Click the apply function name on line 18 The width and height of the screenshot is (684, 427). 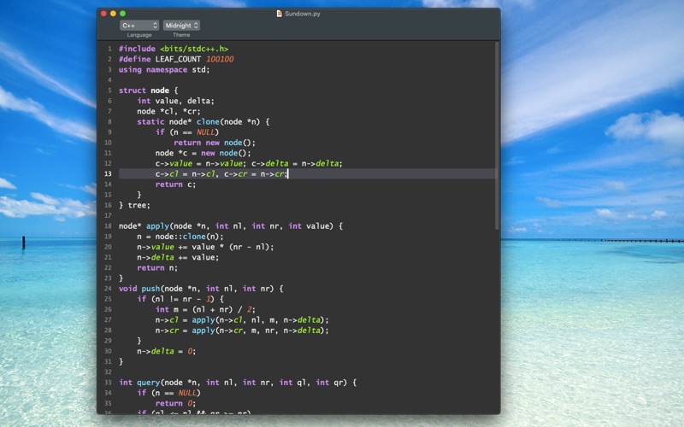(157, 226)
